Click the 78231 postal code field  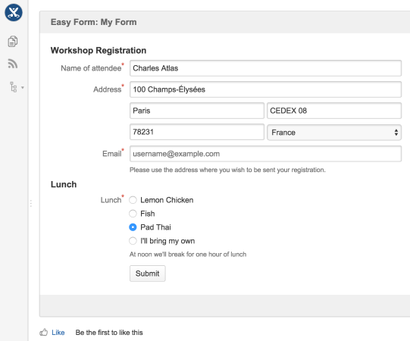pos(197,132)
